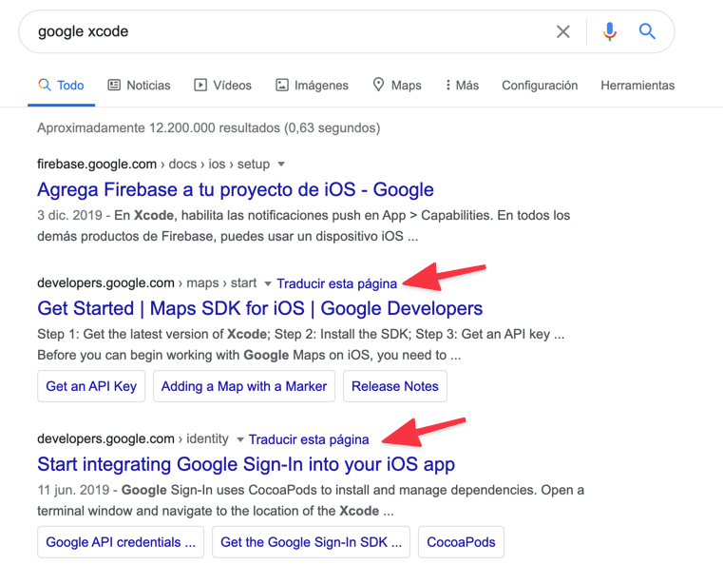Screen dimensions: 723x584
Task: Click developers.google.com › identity breadcrumb
Action: 133,439
